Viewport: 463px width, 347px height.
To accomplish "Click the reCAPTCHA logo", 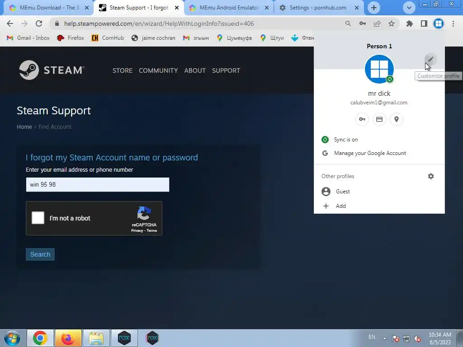I will pyautogui.click(x=144, y=213).
